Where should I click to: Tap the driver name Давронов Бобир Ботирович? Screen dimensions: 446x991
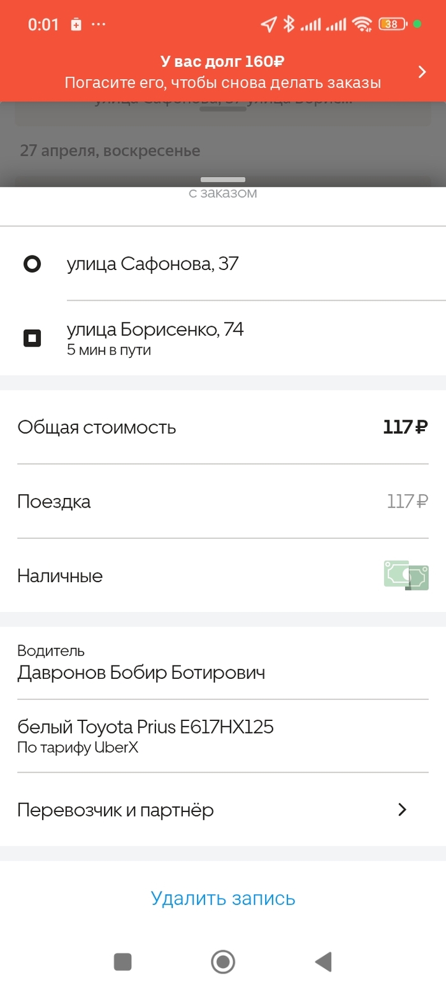(141, 673)
